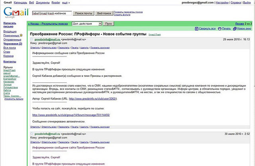The image size is (255, 166).
Task: Open the Работа label
Action: tap(7, 90)
